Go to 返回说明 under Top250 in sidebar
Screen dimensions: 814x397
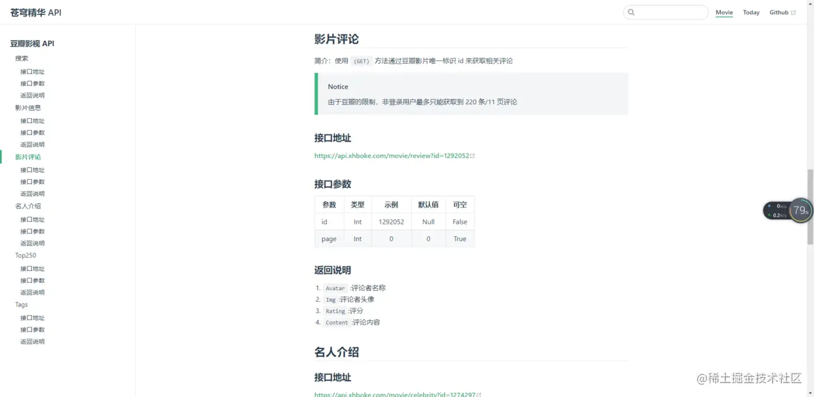[32, 292]
